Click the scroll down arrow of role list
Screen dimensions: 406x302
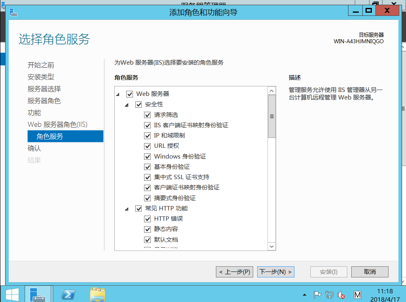[x=271, y=247]
